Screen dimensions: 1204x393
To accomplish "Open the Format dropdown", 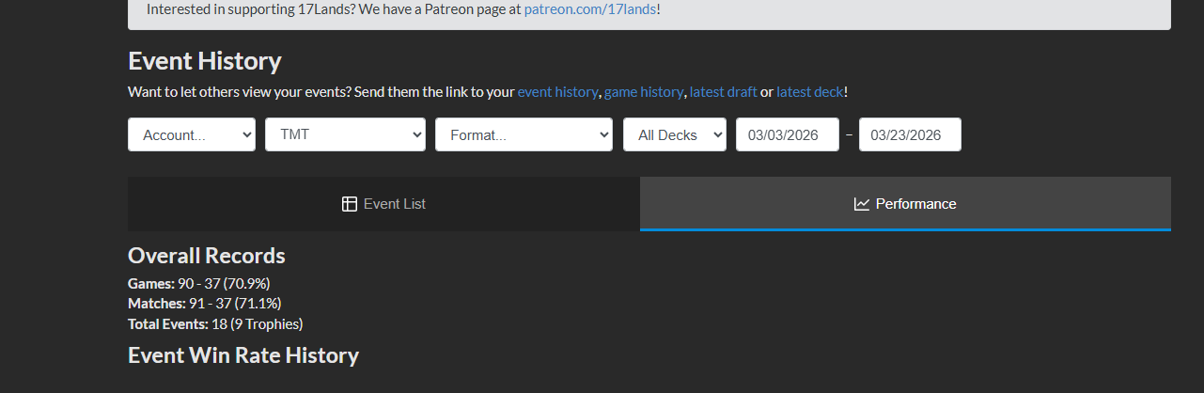I will (x=524, y=134).
